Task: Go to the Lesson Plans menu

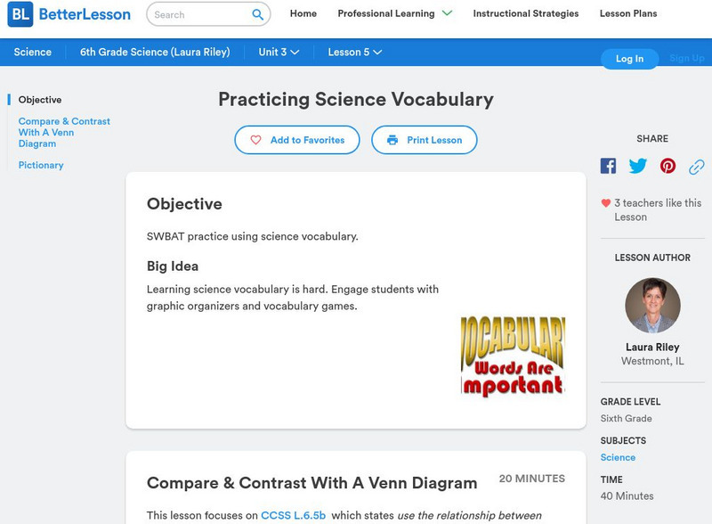Action: tap(628, 13)
